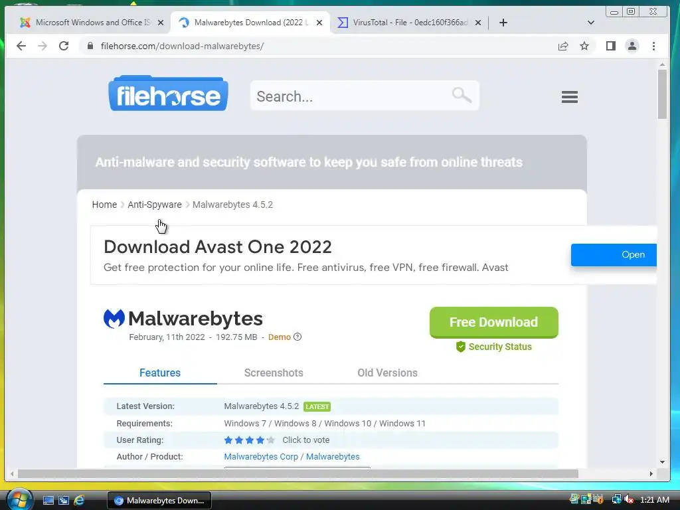Click Show Desktop quick launch icon
Viewport: 680px width, 510px height.
(48, 501)
